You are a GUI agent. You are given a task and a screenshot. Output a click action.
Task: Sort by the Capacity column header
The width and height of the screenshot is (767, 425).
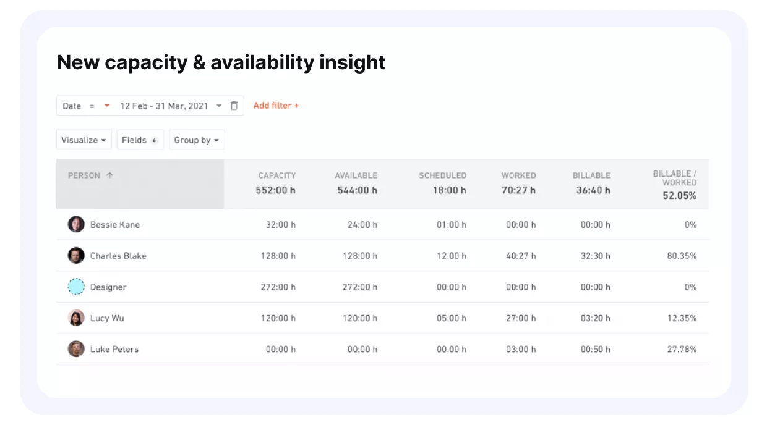pos(276,175)
